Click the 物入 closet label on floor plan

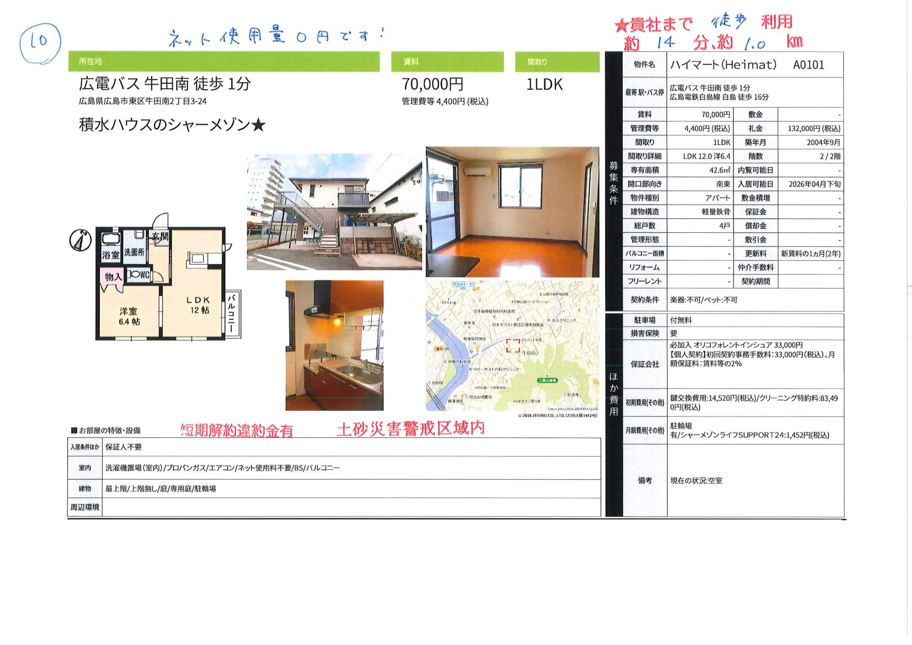tap(113, 277)
